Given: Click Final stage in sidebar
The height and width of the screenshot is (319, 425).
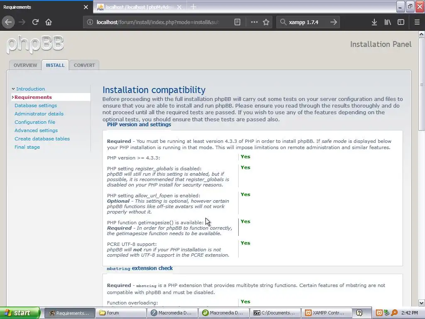Looking at the screenshot, I should pos(27,147).
